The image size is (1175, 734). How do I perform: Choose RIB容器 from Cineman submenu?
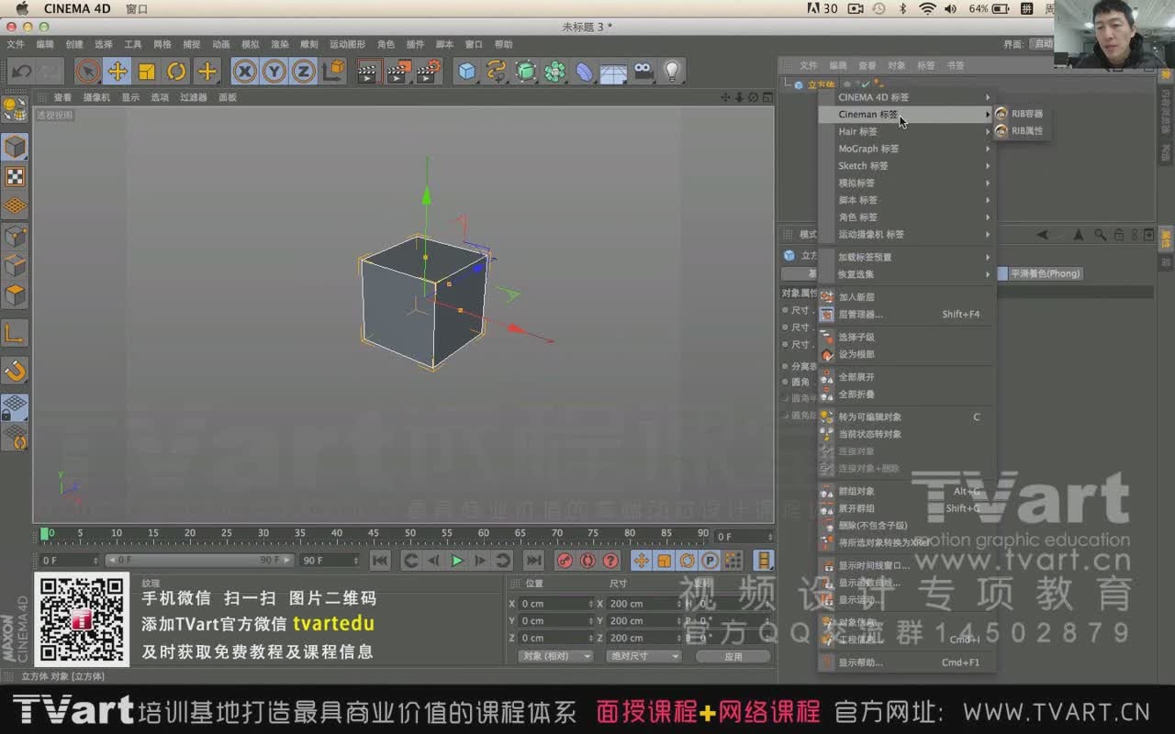tap(1021, 114)
